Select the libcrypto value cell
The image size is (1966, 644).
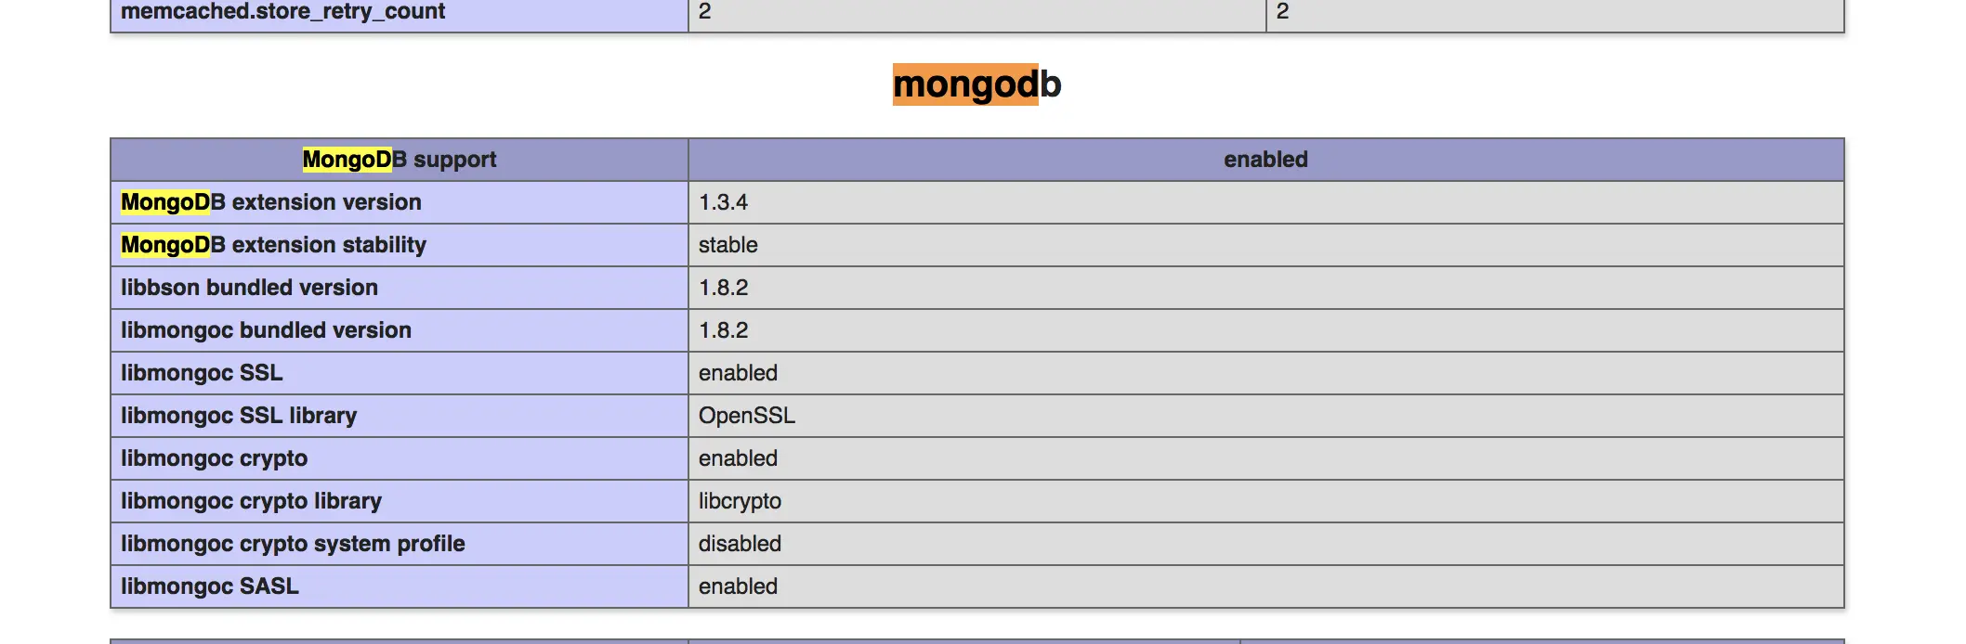tap(1265, 501)
